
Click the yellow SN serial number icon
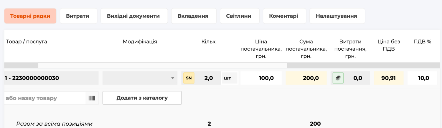[189, 78]
